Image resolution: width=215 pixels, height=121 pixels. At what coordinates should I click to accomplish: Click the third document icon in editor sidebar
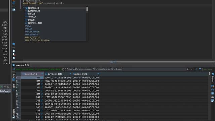pos(14,58)
